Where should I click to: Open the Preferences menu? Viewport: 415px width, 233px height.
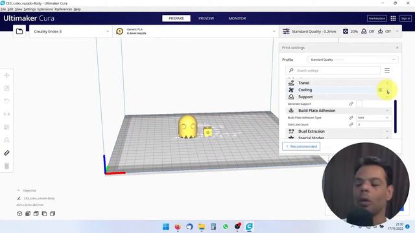click(64, 9)
